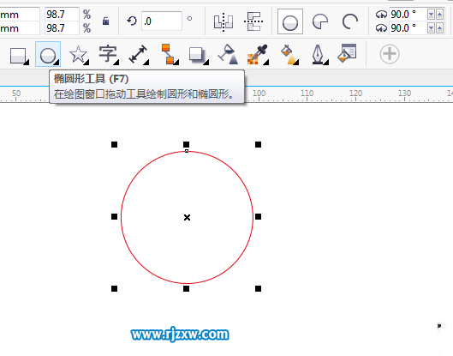Activate the Text tool
The width and height of the screenshot is (453, 356).
coord(109,54)
